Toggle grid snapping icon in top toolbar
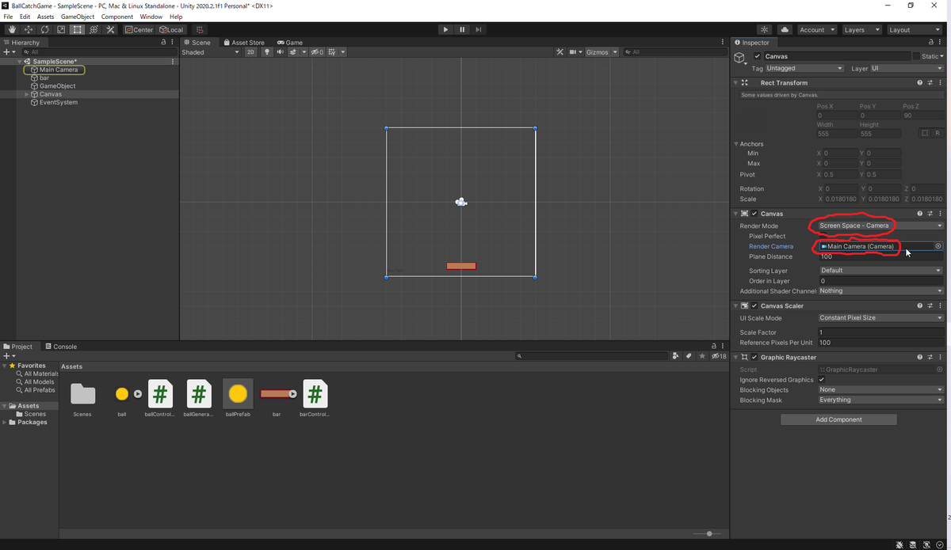Screen dimensions: 951x550 click(x=200, y=29)
